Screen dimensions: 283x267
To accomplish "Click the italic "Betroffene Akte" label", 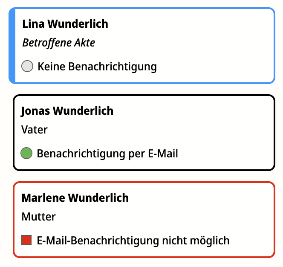I will click(58, 43).
